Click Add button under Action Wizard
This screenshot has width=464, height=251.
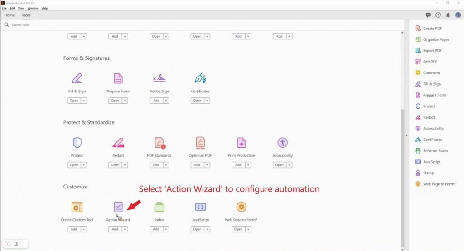pyautogui.click(x=115, y=229)
